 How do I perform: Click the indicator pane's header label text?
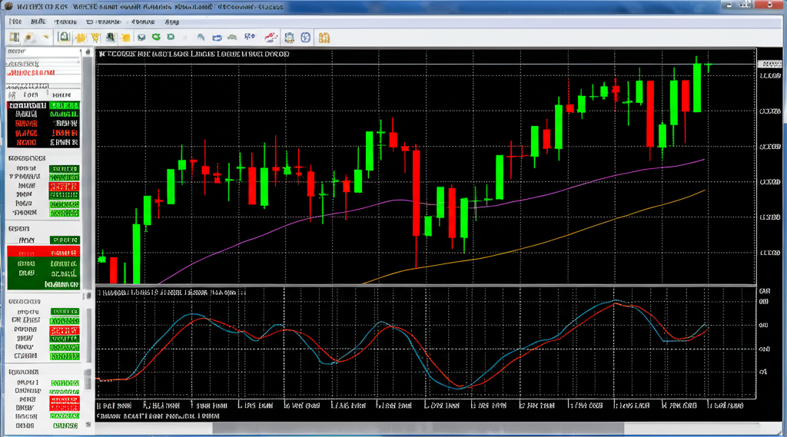click(x=171, y=292)
